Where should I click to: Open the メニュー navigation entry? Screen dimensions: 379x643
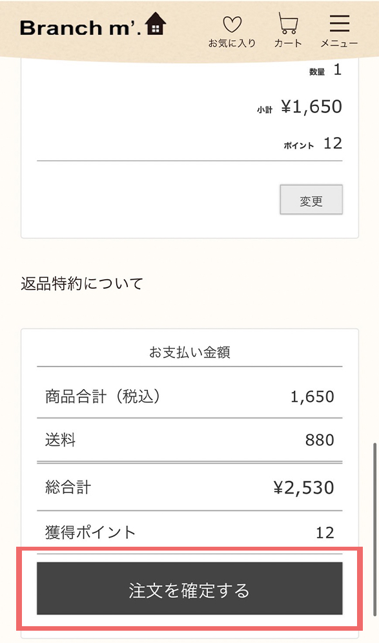pyautogui.click(x=338, y=29)
